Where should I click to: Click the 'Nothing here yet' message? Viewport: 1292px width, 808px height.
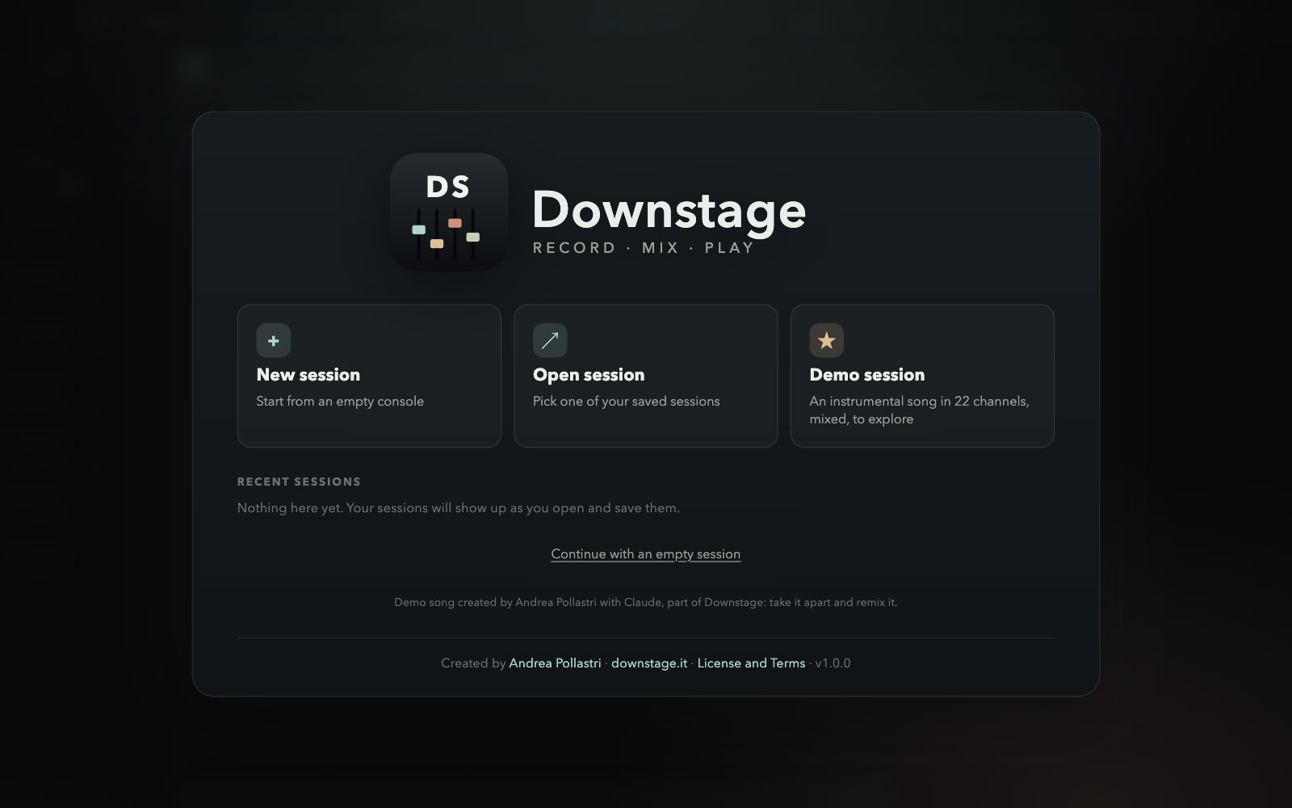[459, 508]
